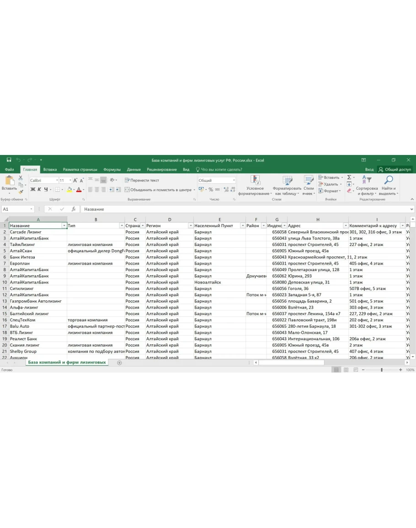
Task: Apply thousands separator 000 format
Action: (218, 190)
